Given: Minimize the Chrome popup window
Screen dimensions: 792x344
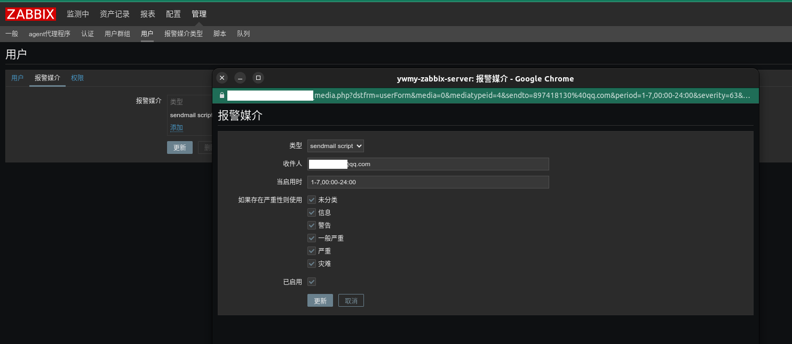Looking at the screenshot, I should click(240, 78).
